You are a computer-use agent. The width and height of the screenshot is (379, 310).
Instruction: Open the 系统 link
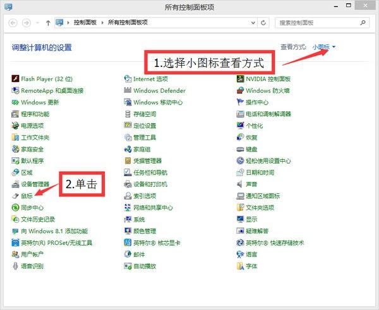(139, 219)
